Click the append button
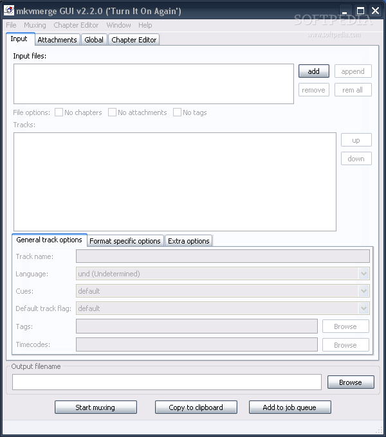Image resolution: width=386 pixels, height=437 pixels. [x=353, y=71]
